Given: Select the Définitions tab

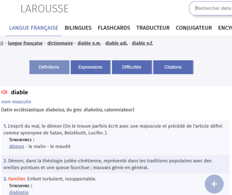Looking at the screenshot, I should pyautogui.click(x=49, y=67).
